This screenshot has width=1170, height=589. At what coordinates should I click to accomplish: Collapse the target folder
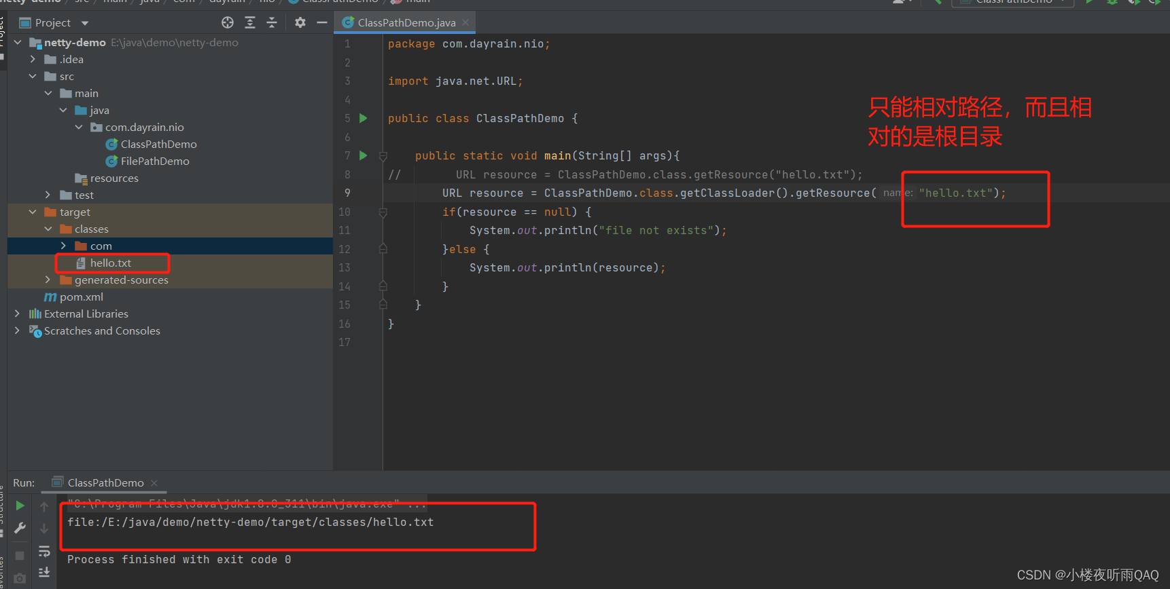(33, 212)
